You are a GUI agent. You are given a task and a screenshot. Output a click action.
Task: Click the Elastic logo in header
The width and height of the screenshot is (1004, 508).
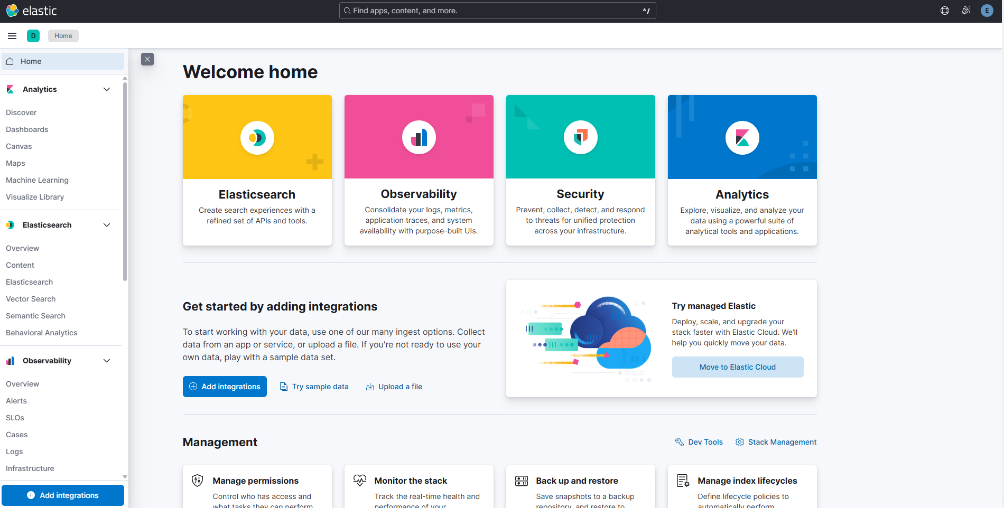(x=31, y=11)
